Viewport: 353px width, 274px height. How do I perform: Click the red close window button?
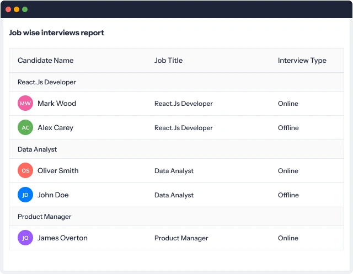(x=8, y=9)
